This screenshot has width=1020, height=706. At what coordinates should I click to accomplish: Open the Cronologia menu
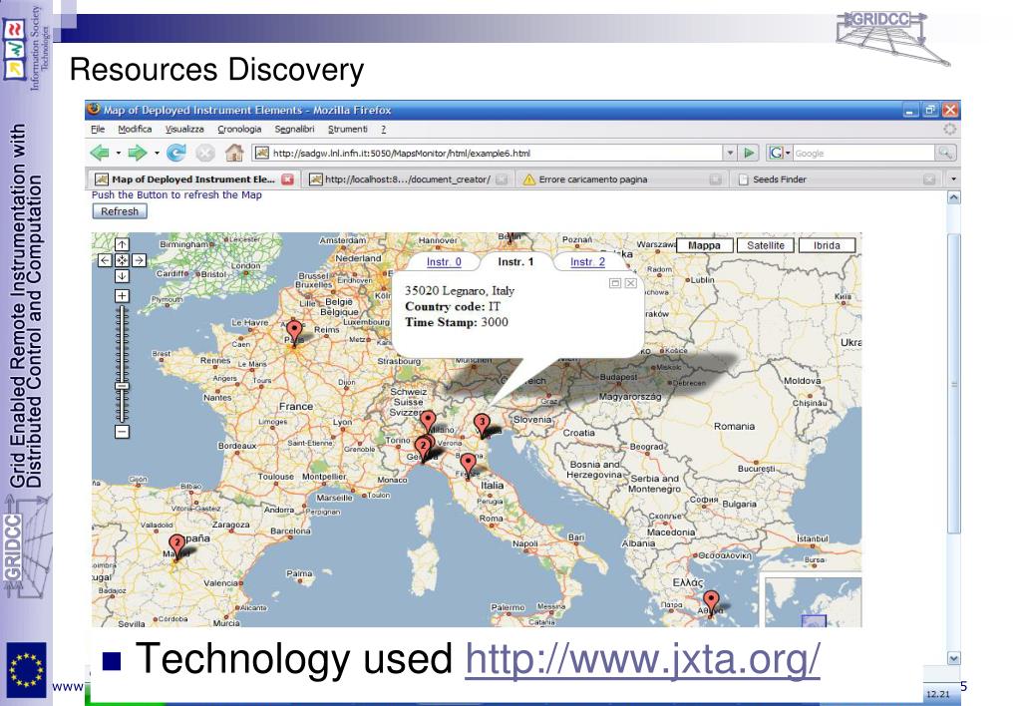click(239, 129)
